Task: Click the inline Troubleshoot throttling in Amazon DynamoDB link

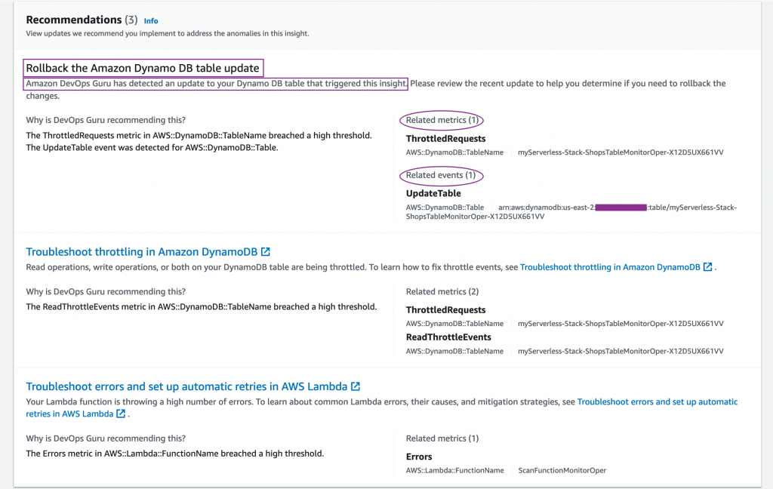Action: (x=610, y=266)
